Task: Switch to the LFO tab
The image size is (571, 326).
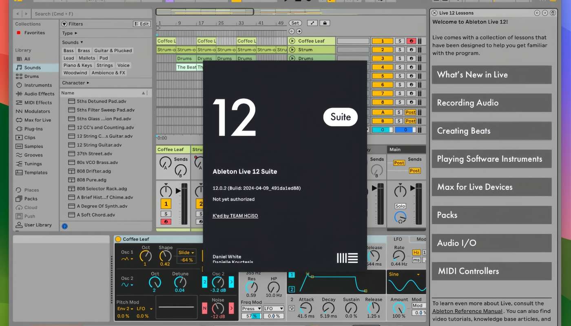Action: click(x=397, y=239)
